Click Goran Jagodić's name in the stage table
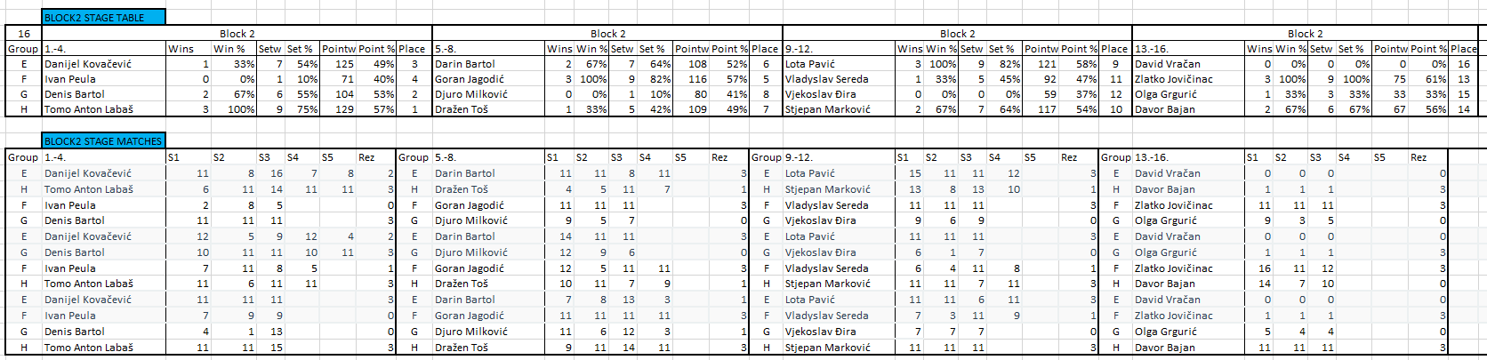This screenshot has width=1487, height=360. 470,79
